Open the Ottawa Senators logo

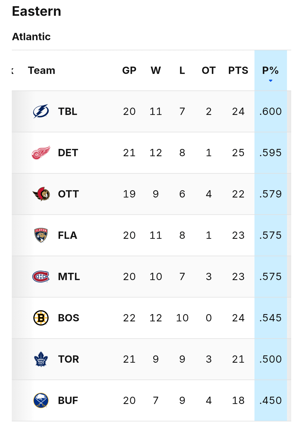[41, 194]
